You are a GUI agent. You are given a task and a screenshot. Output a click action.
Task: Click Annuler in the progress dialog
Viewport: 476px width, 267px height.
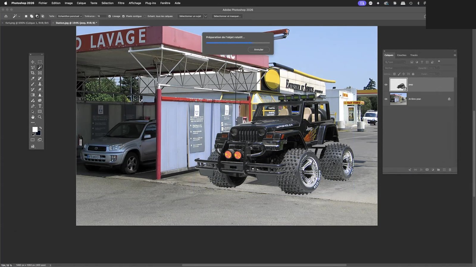coord(259,50)
